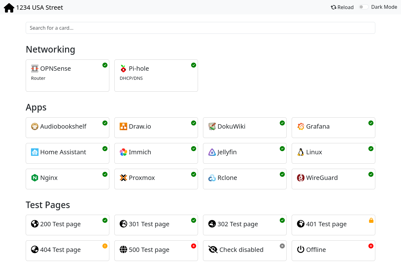
Task: Click the Grafana logo icon
Action: (301, 126)
